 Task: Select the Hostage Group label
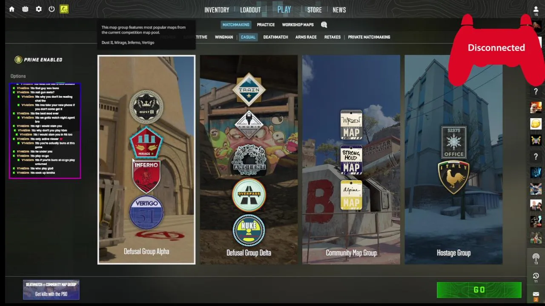[x=453, y=253]
